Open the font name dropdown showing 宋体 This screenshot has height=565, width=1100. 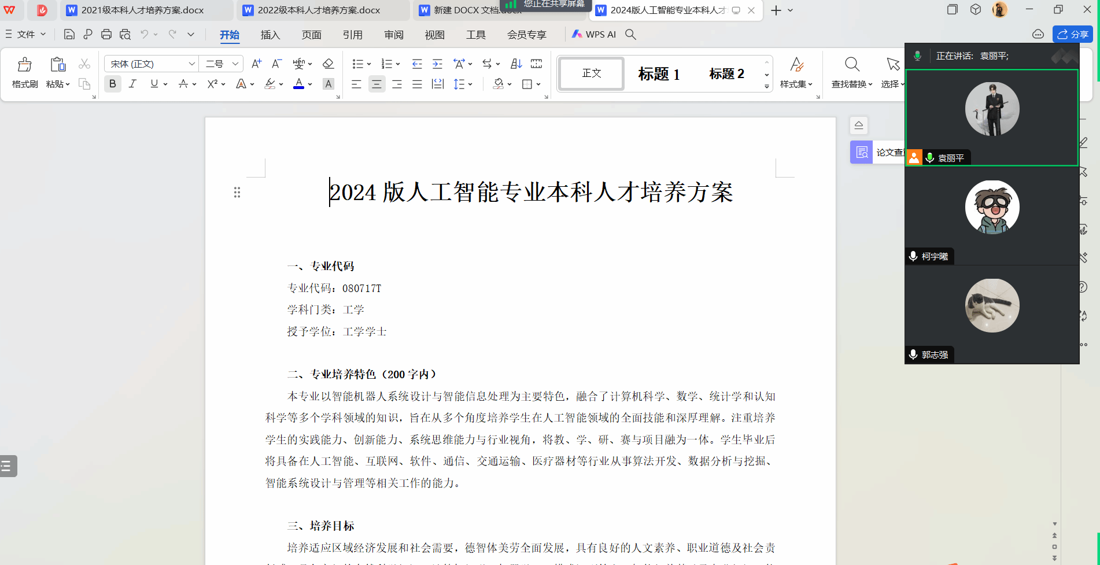tap(152, 64)
